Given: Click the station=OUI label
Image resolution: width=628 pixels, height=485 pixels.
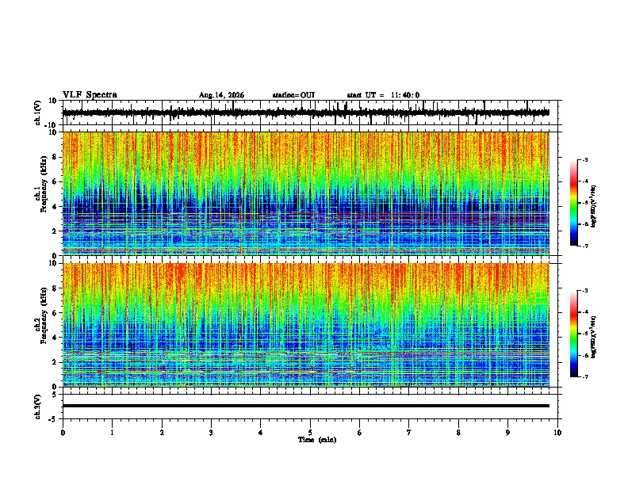Looking at the screenshot, I should [293, 95].
